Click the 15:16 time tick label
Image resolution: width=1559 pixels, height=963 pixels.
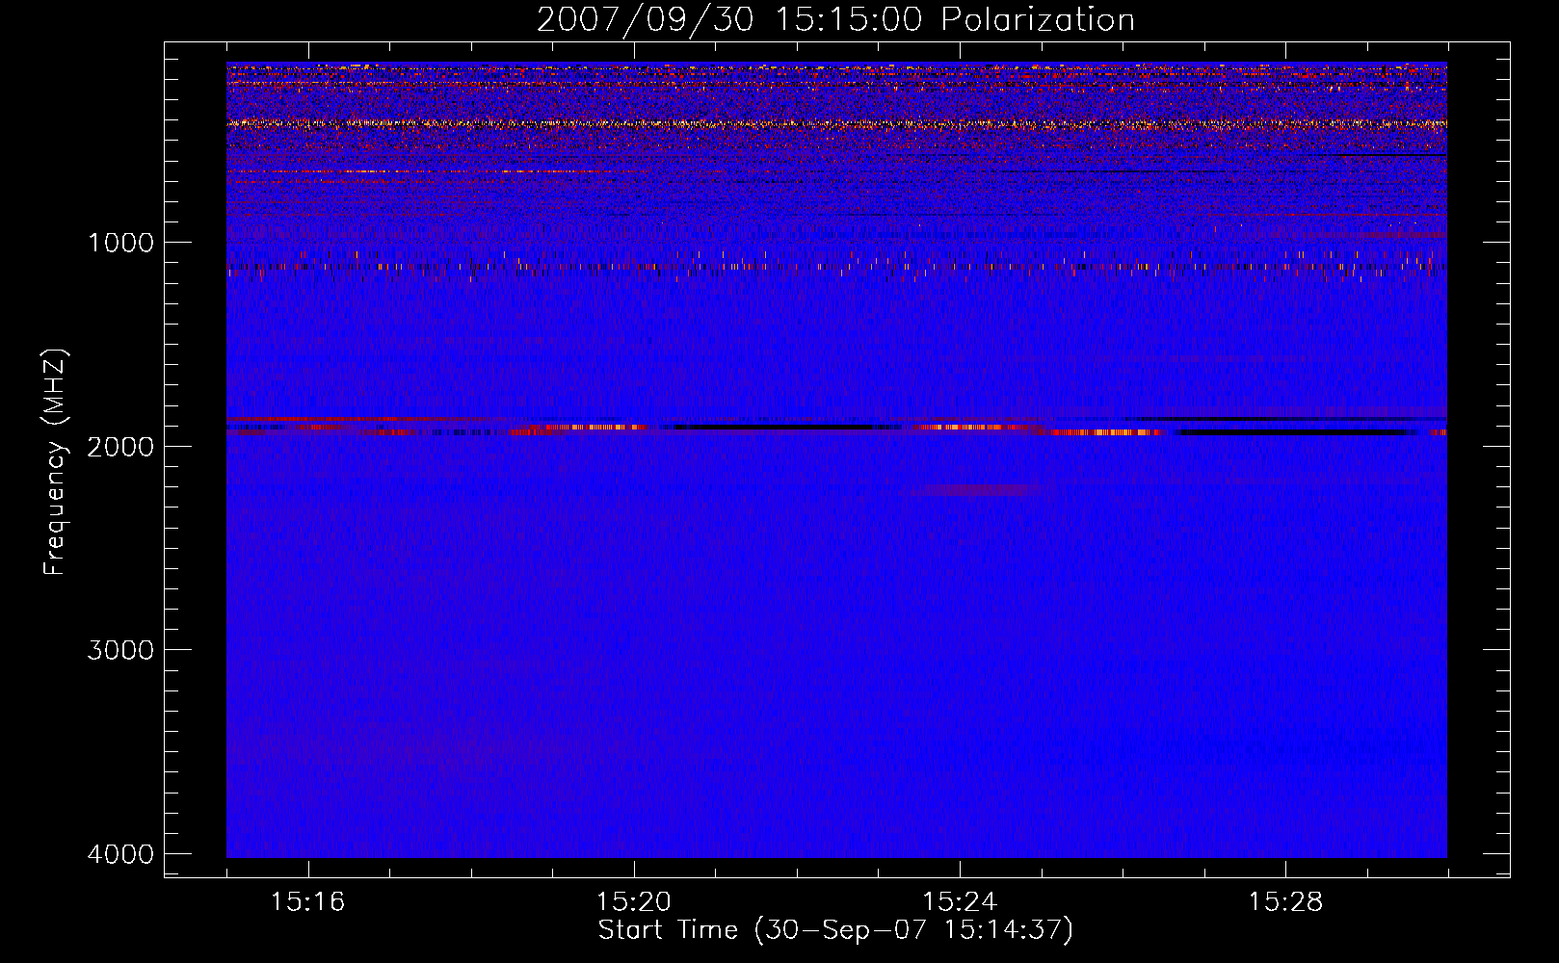[x=307, y=902]
